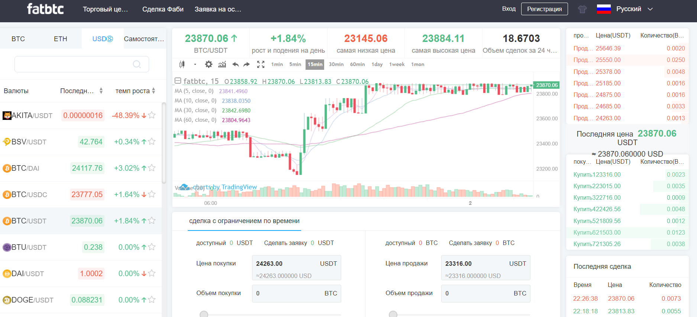This screenshot has height=317, width=697.
Task: Click Объем продажи field
Action: [x=485, y=293]
